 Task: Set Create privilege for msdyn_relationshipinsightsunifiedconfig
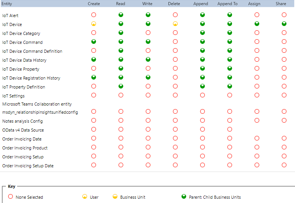coord(94,111)
